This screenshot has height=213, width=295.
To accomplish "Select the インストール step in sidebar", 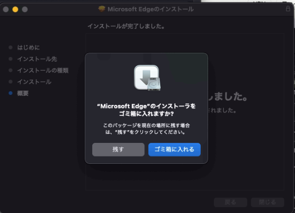I will coord(34,82).
